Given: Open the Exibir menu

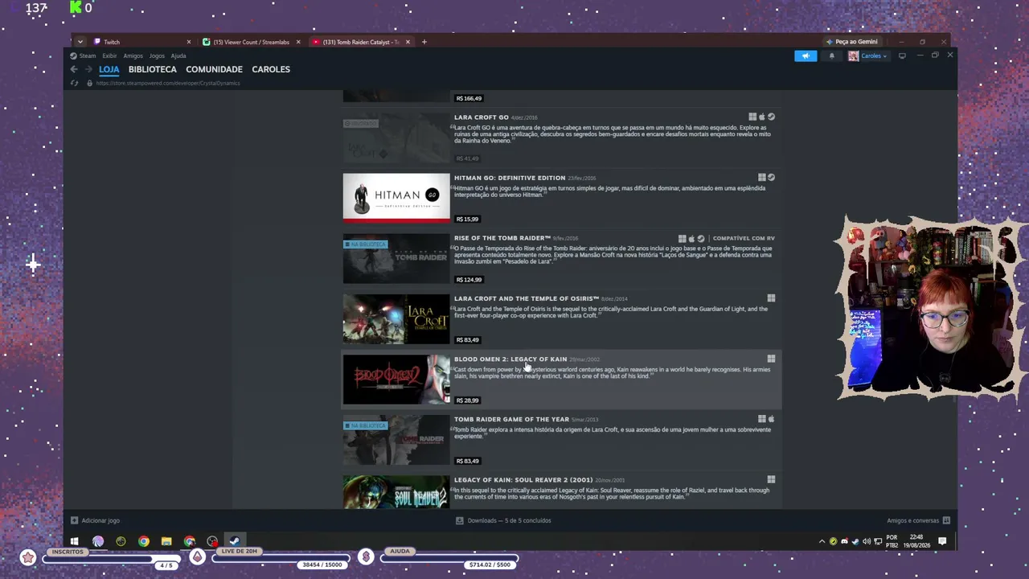Looking at the screenshot, I should pos(109,56).
